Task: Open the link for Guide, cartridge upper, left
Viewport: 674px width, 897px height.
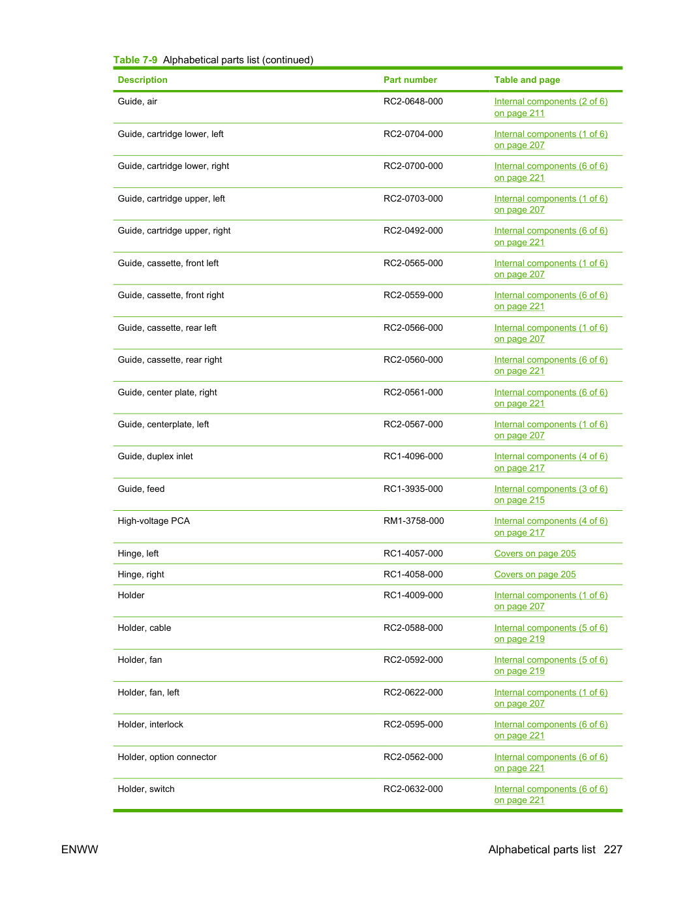Action: [x=551, y=204]
